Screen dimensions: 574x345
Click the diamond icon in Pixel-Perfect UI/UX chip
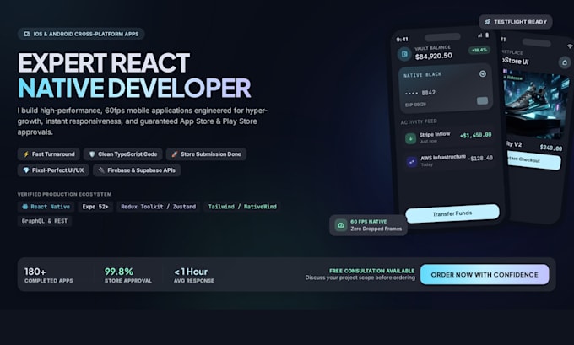point(26,170)
